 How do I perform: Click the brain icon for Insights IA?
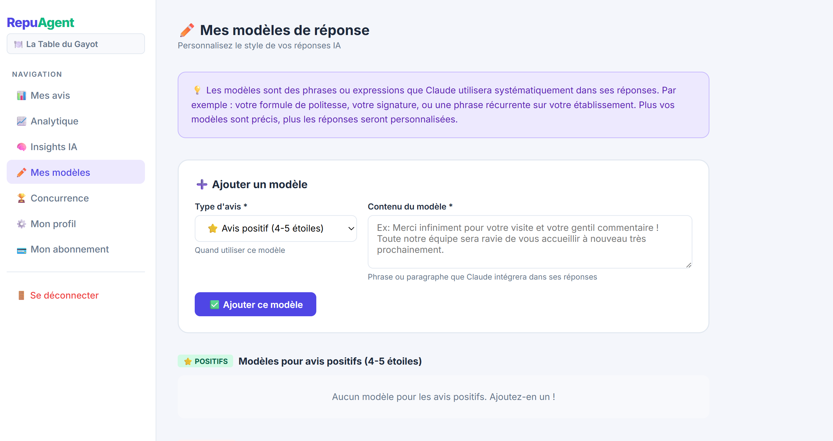tap(21, 147)
